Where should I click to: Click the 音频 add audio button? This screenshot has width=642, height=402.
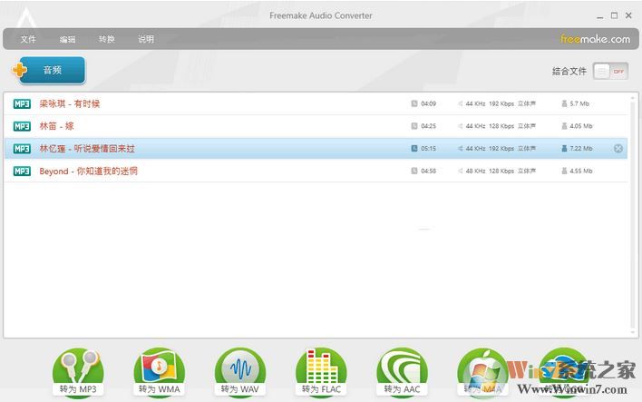point(49,70)
